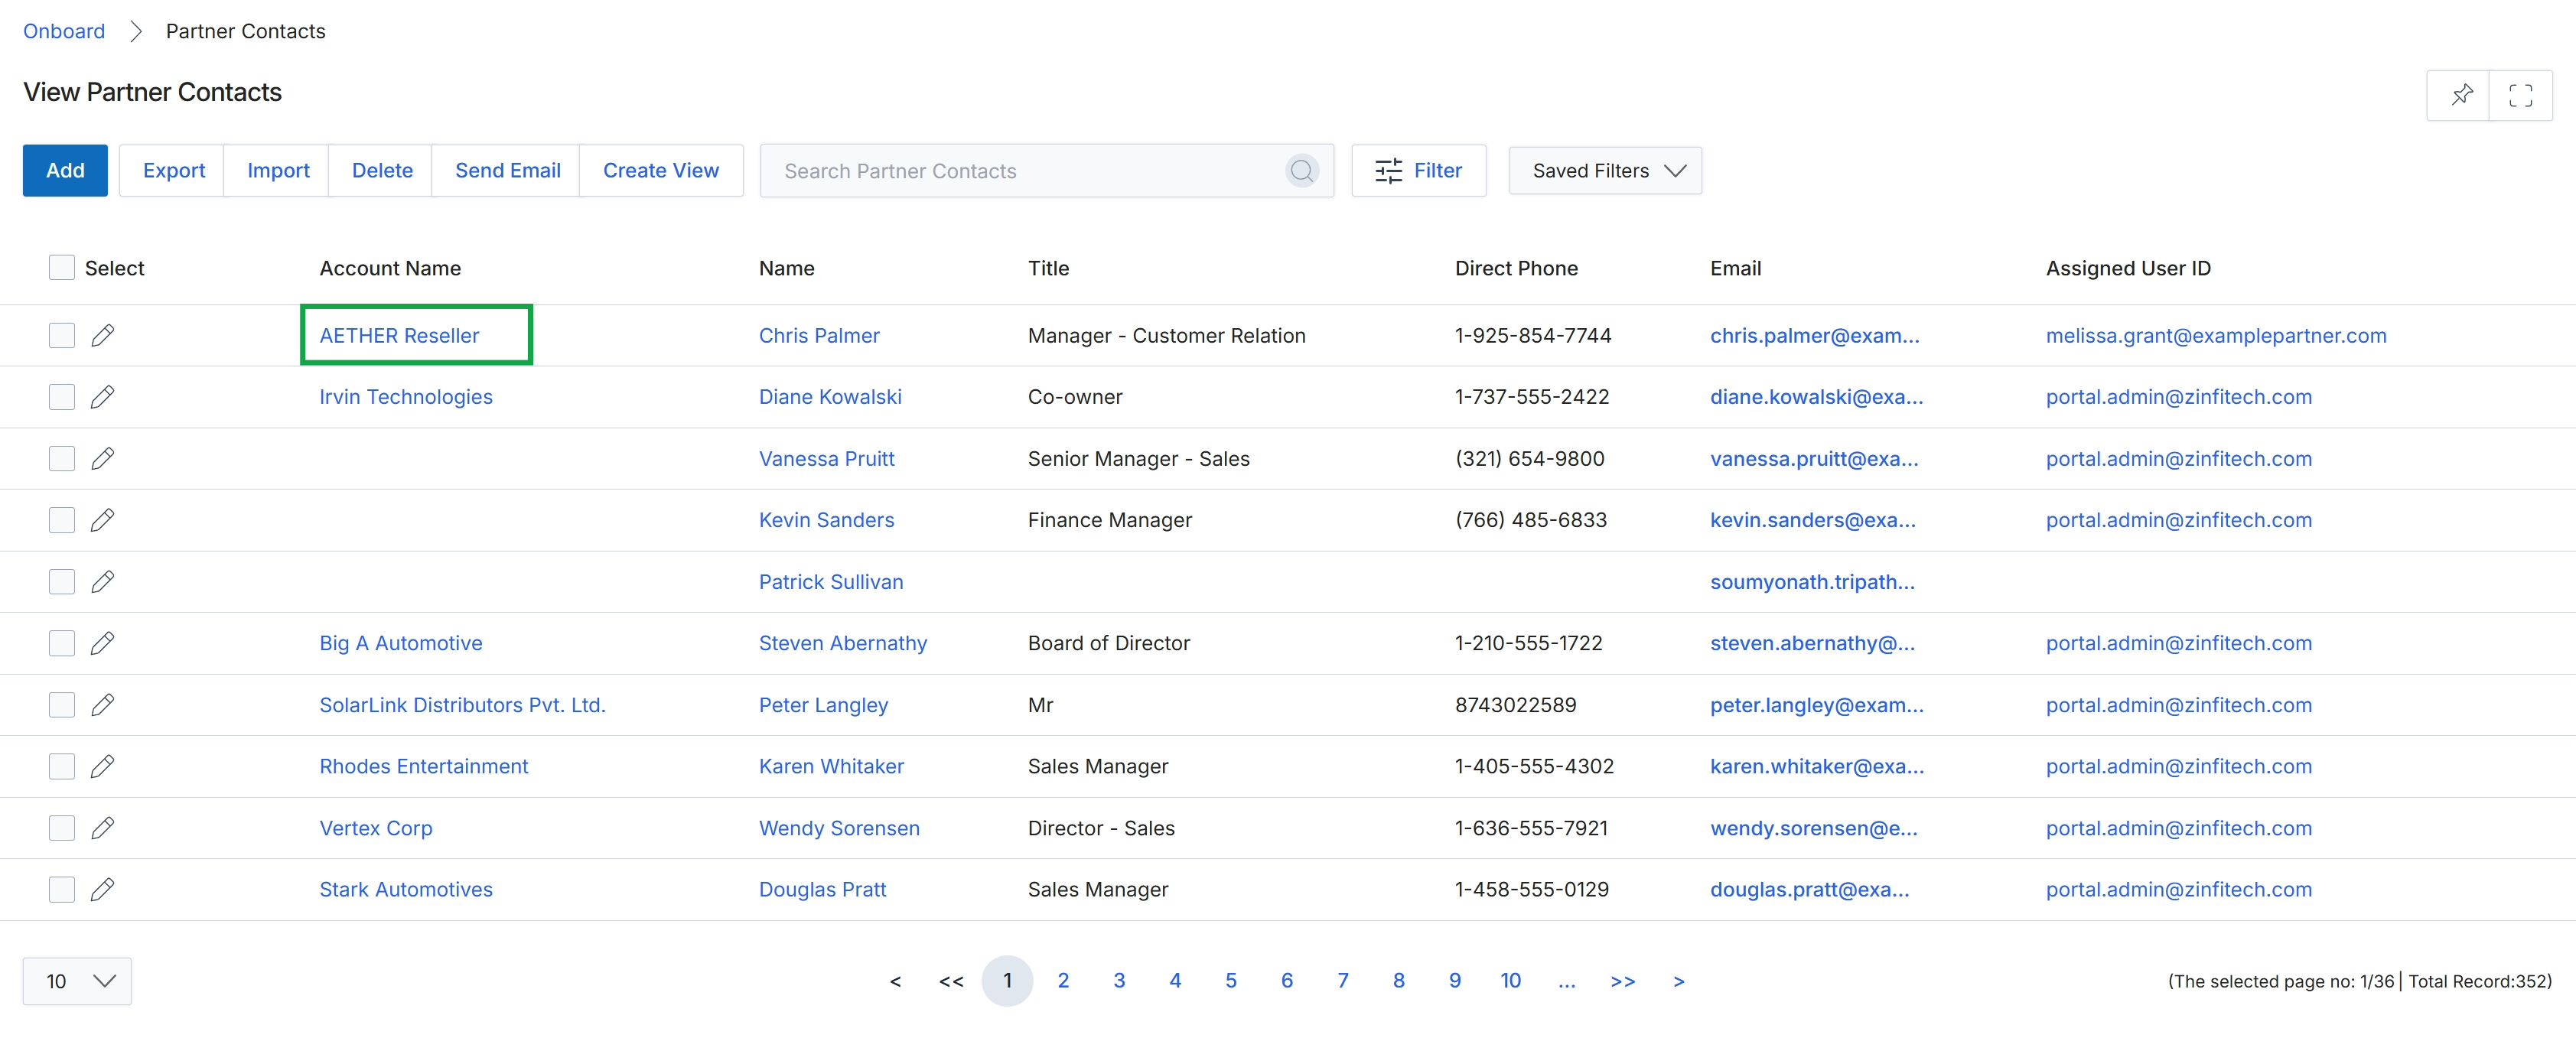Edit pencil icon for Wendy Sorensen row

(x=102, y=828)
